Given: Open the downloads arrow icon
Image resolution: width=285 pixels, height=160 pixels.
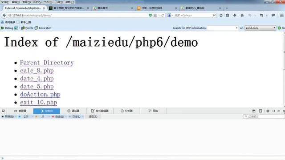Looking at the screenshot, I should coord(235,16).
